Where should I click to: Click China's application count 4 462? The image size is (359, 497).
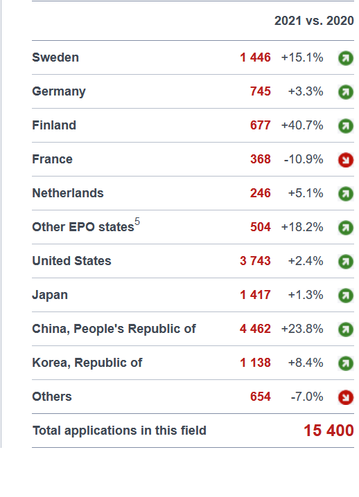(255, 329)
